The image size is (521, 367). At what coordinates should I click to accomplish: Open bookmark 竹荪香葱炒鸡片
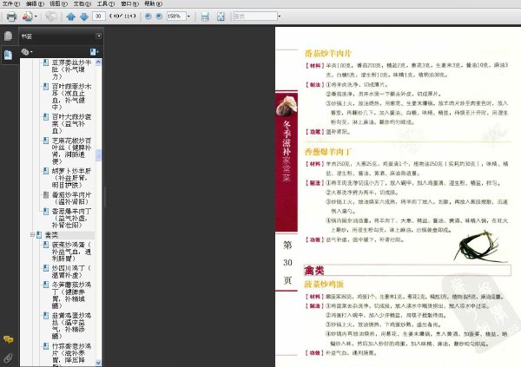point(71,354)
